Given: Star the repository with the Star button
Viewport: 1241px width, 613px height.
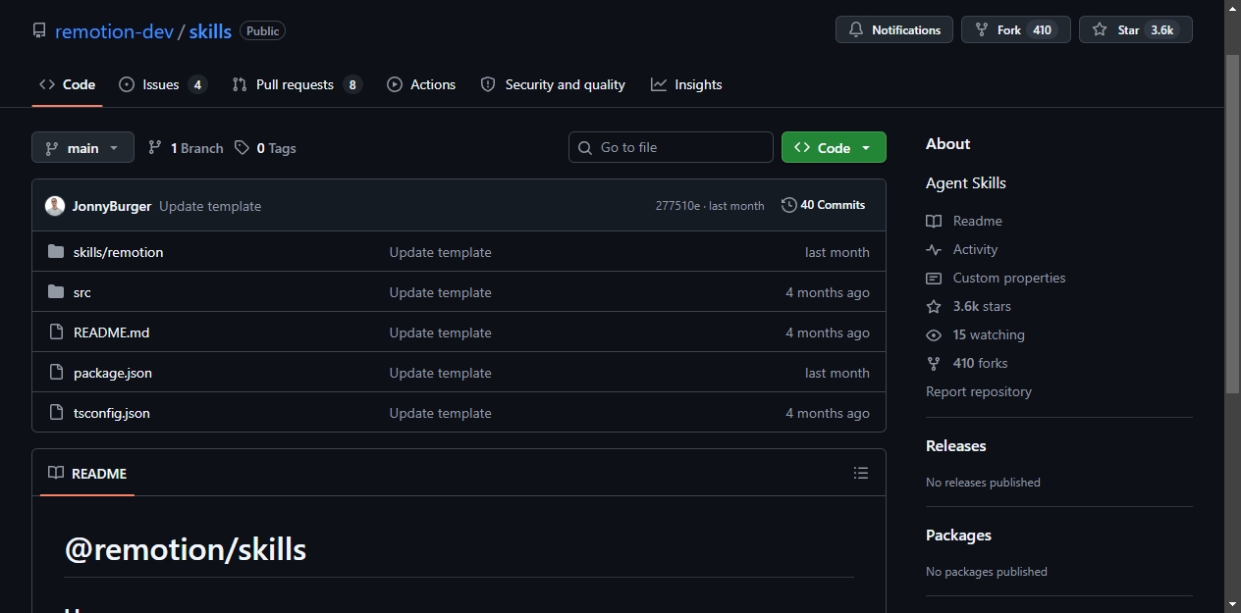Looking at the screenshot, I should tap(1136, 30).
